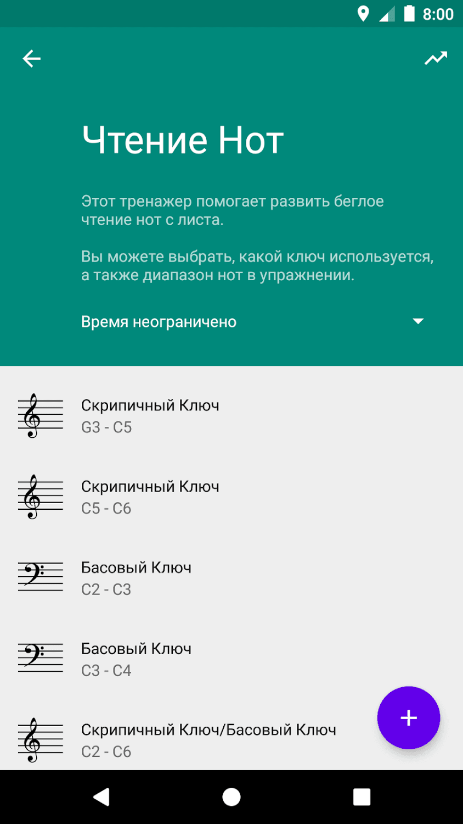Click bass clef icon for C2 - C3
The height and width of the screenshot is (824, 463).
(40, 577)
